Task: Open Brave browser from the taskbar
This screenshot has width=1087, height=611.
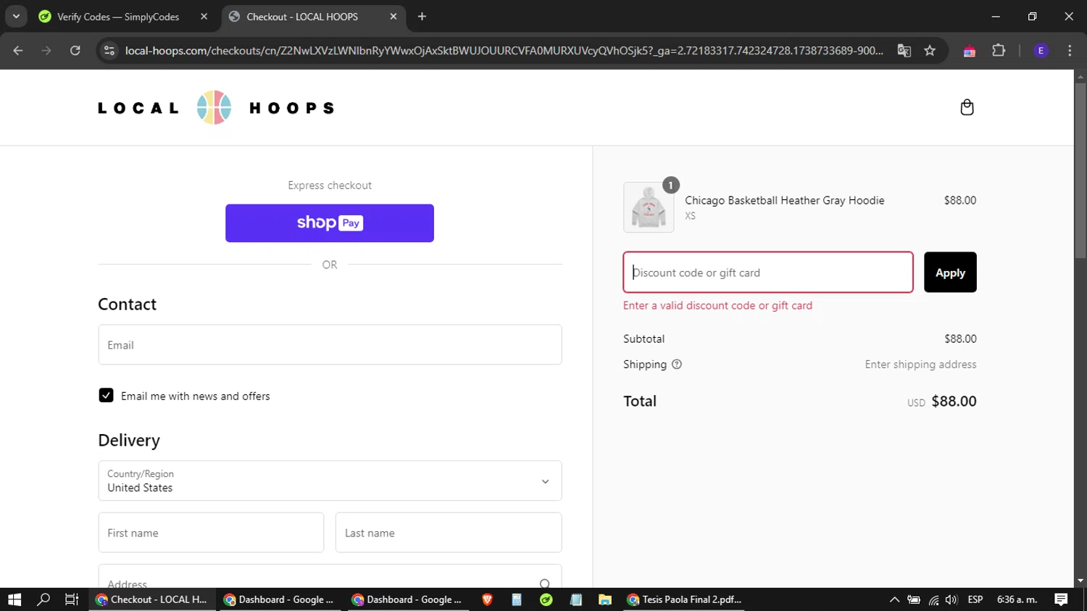Action: (x=487, y=599)
